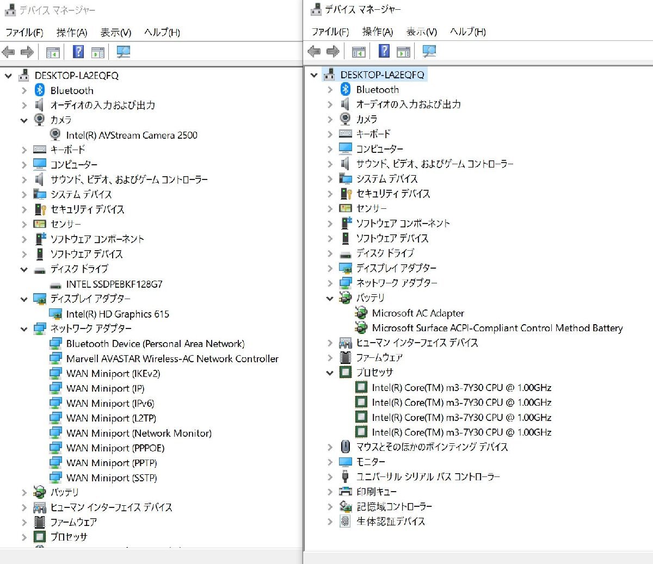This screenshot has height=564, width=653.
Task: Click scan for hardware changes icon in left window
Action: coord(124,52)
